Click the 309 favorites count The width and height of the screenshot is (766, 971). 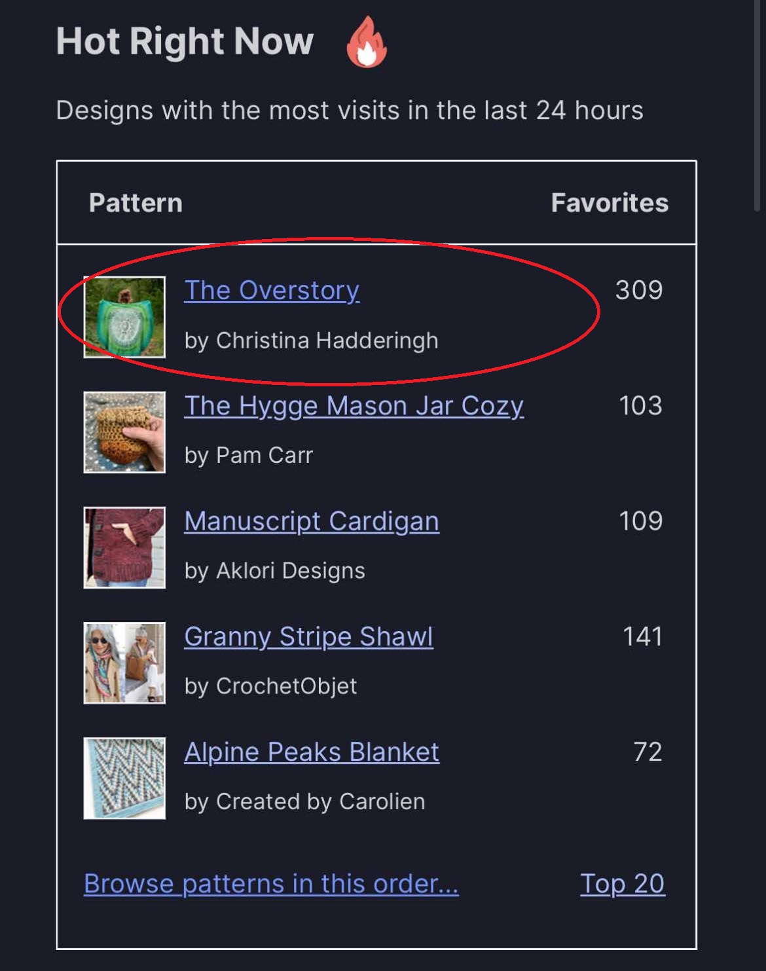(638, 290)
